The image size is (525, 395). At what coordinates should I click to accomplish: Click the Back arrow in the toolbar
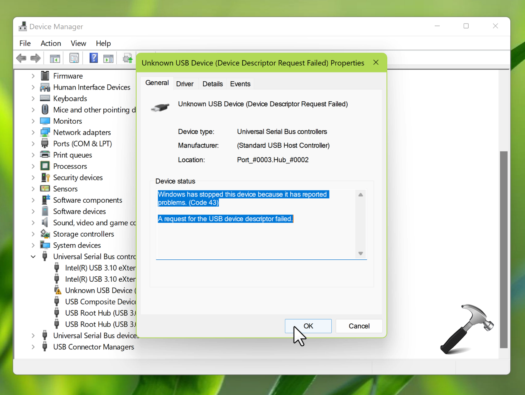click(x=21, y=58)
